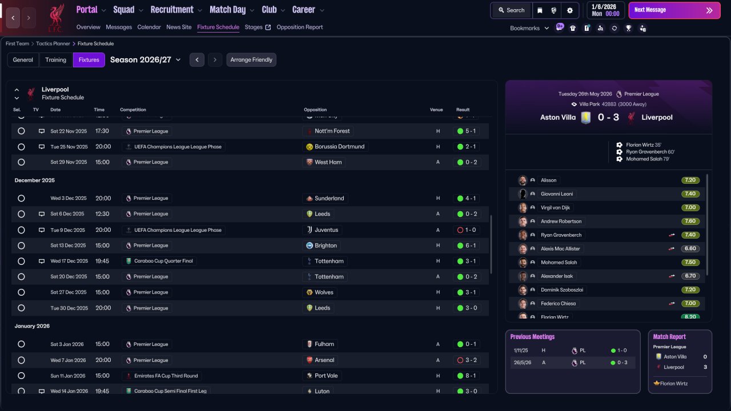Click Alisson's player portrait
Image resolution: width=731 pixels, height=411 pixels.
click(x=522, y=180)
